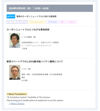The width and height of the screenshot is (100, 111).
Task: Click speaker name 三国 敦
Action: coord(24,49)
